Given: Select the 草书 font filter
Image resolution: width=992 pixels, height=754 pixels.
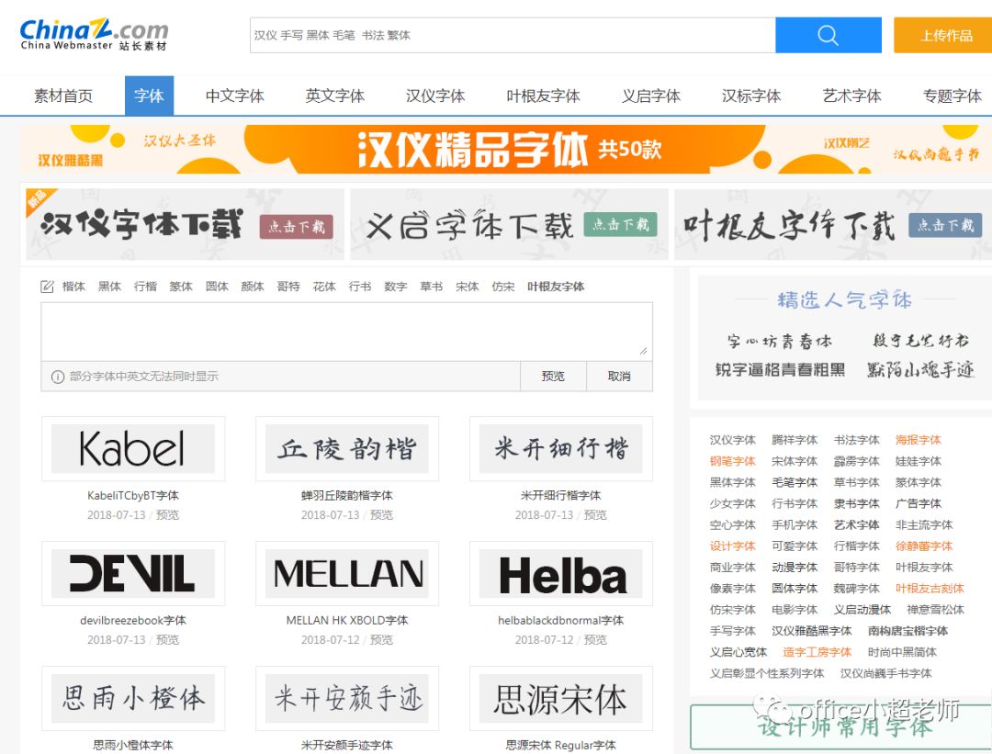Looking at the screenshot, I should (x=432, y=287).
